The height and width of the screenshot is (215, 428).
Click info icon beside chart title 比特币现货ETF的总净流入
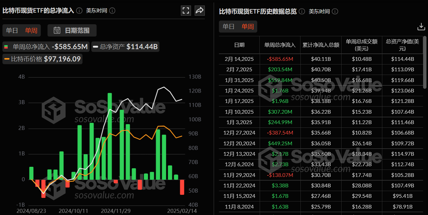[x=79, y=11]
